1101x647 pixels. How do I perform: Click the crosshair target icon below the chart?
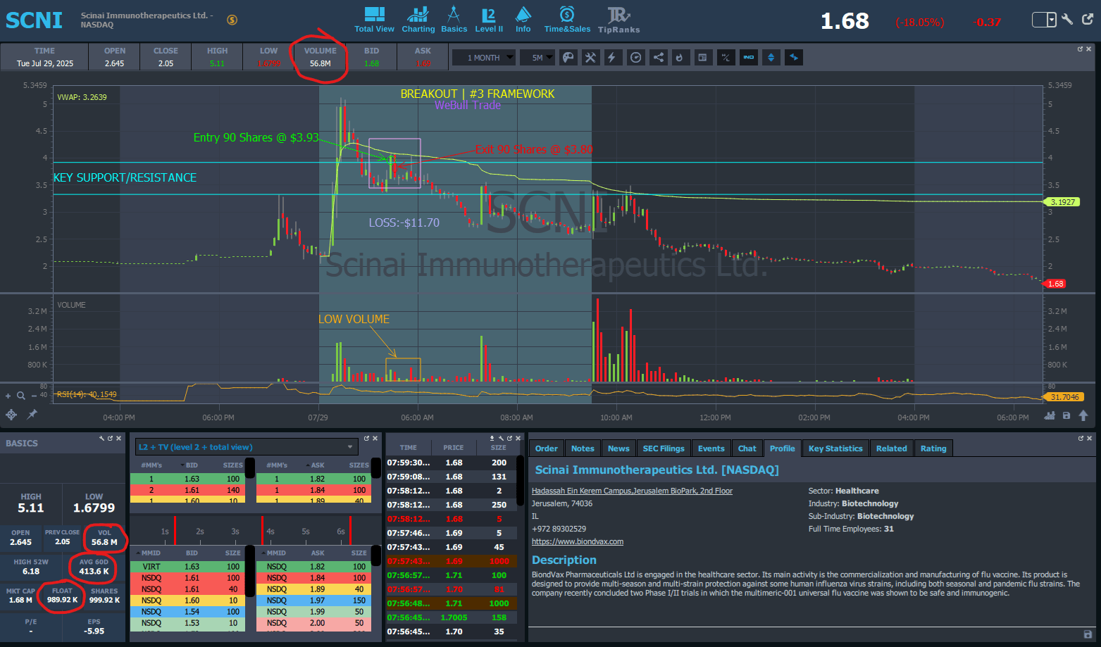coord(11,415)
